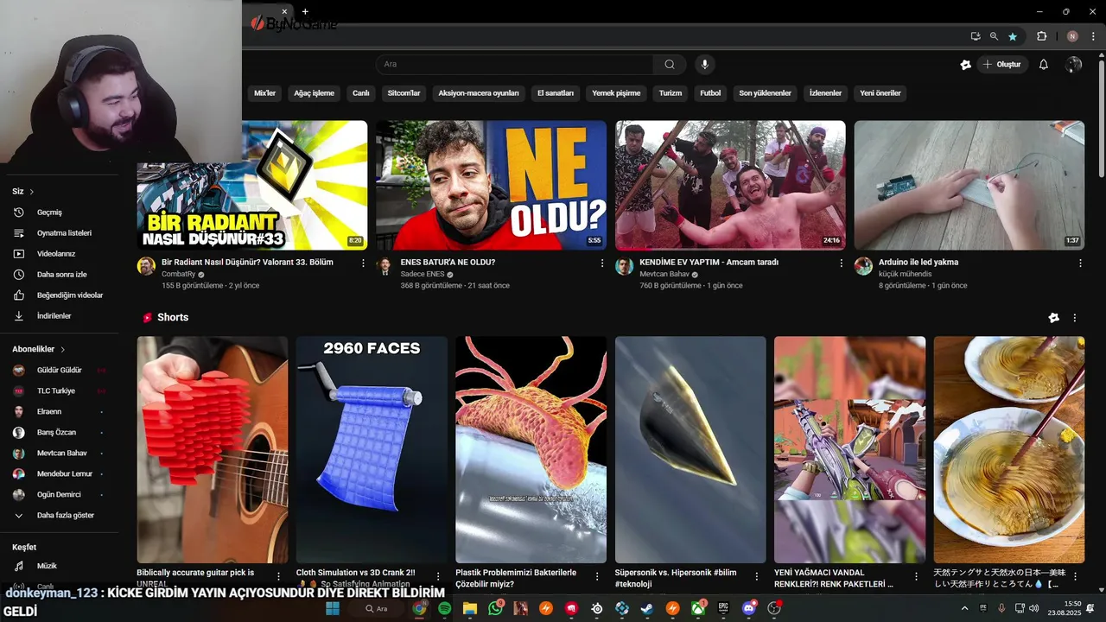Select the Futbol filter chip
This screenshot has width=1106, height=622.
(x=710, y=93)
